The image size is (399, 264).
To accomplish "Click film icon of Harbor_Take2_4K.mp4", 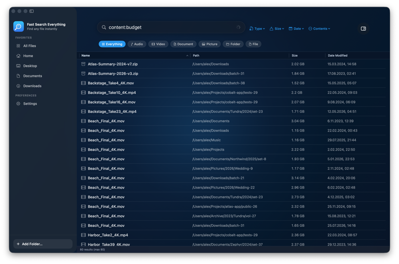I will pos(83,235).
